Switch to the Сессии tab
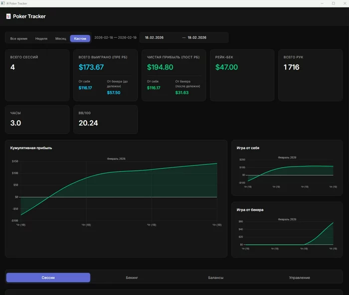The height and width of the screenshot is (295, 349). (48, 278)
